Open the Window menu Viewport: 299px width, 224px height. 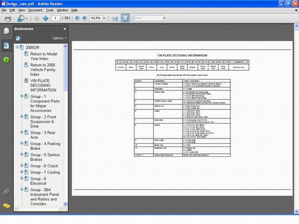tap(62, 10)
